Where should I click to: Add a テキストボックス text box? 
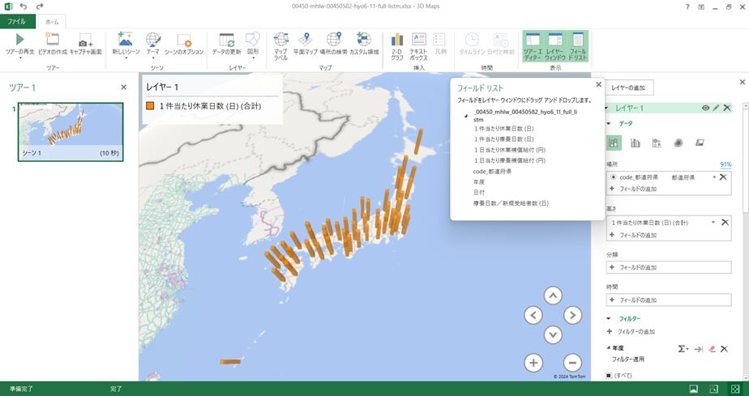tap(419, 40)
